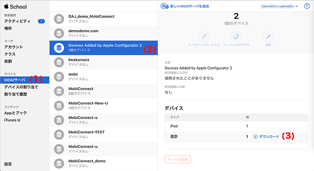Click the iPad row in devices table
314x171 pixels.
[236, 126]
